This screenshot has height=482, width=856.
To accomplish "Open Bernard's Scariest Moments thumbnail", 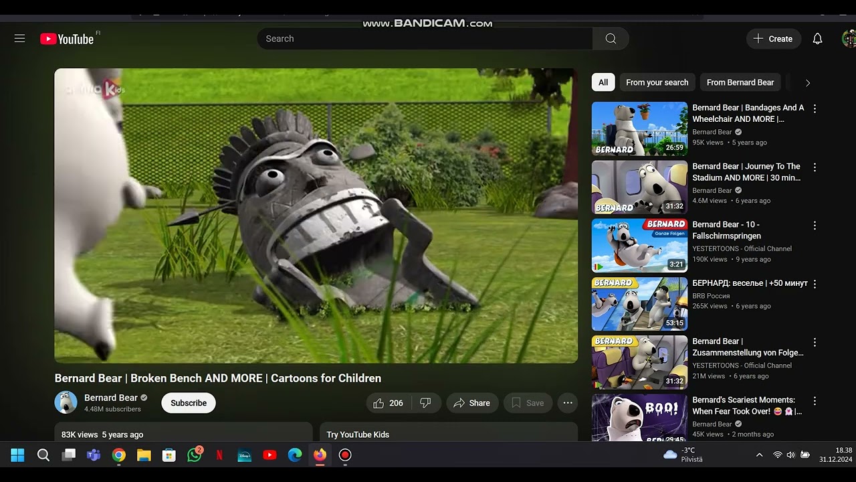I will coord(639,418).
